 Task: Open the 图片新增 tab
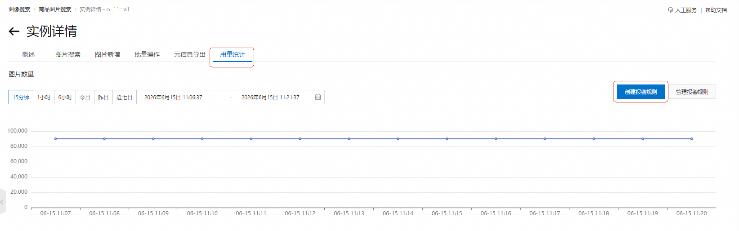pos(107,54)
